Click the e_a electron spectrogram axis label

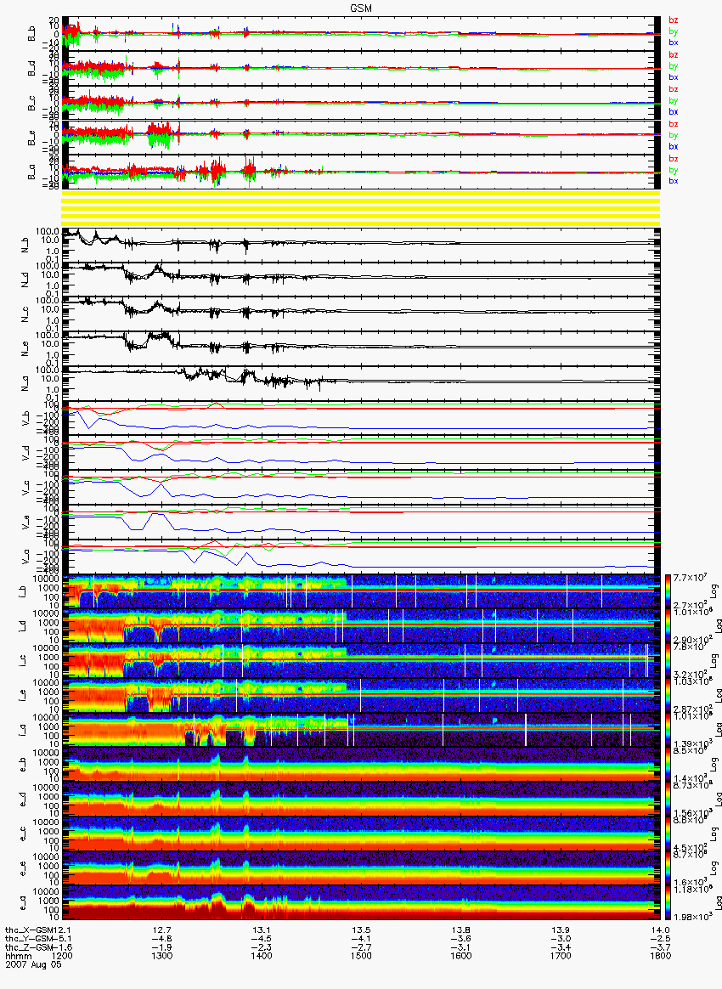click(x=21, y=902)
